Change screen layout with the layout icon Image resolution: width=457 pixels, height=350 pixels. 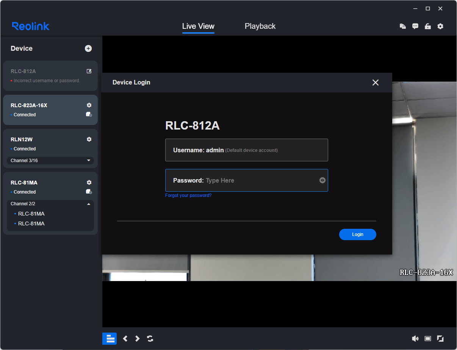428,339
